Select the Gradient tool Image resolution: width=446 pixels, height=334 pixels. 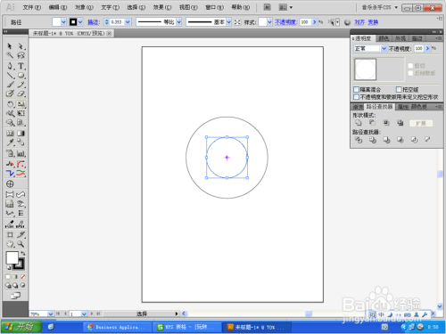click(x=21, y=134)
